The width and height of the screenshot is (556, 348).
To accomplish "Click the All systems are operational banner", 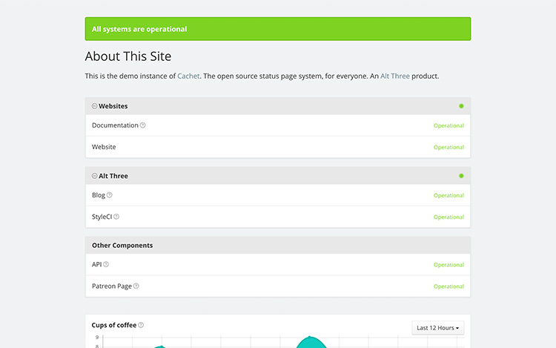I will (277, 29).
